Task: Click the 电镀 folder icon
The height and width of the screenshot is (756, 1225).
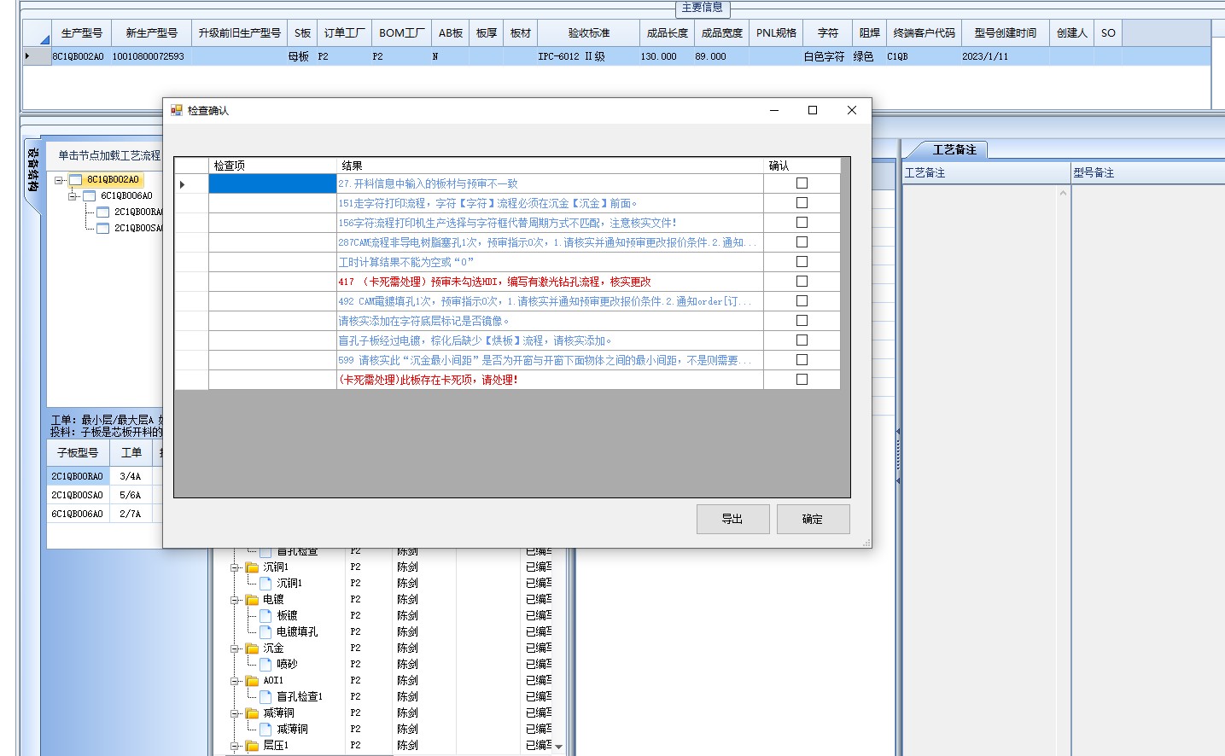Action: 253,600
